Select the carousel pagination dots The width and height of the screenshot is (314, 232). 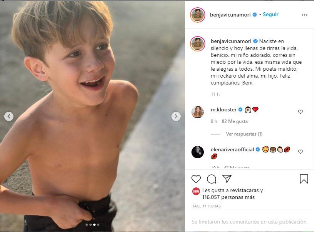tap(92, 224)
